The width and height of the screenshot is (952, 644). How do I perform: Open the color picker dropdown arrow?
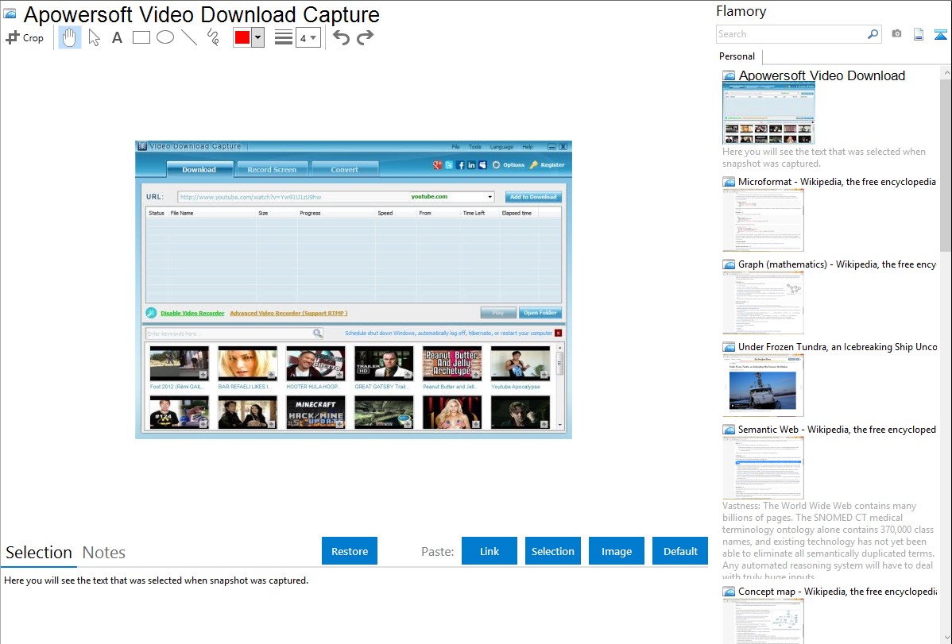tap(258, 37)
